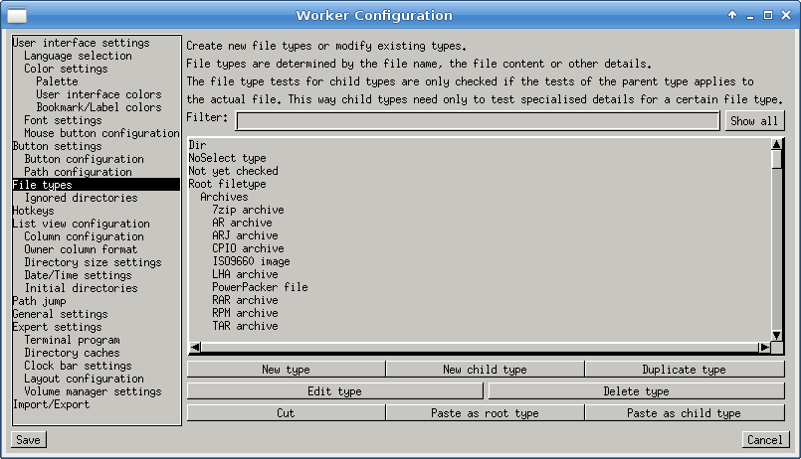
Task: Click into the Filter text field
Action: [x=477, y=121]
